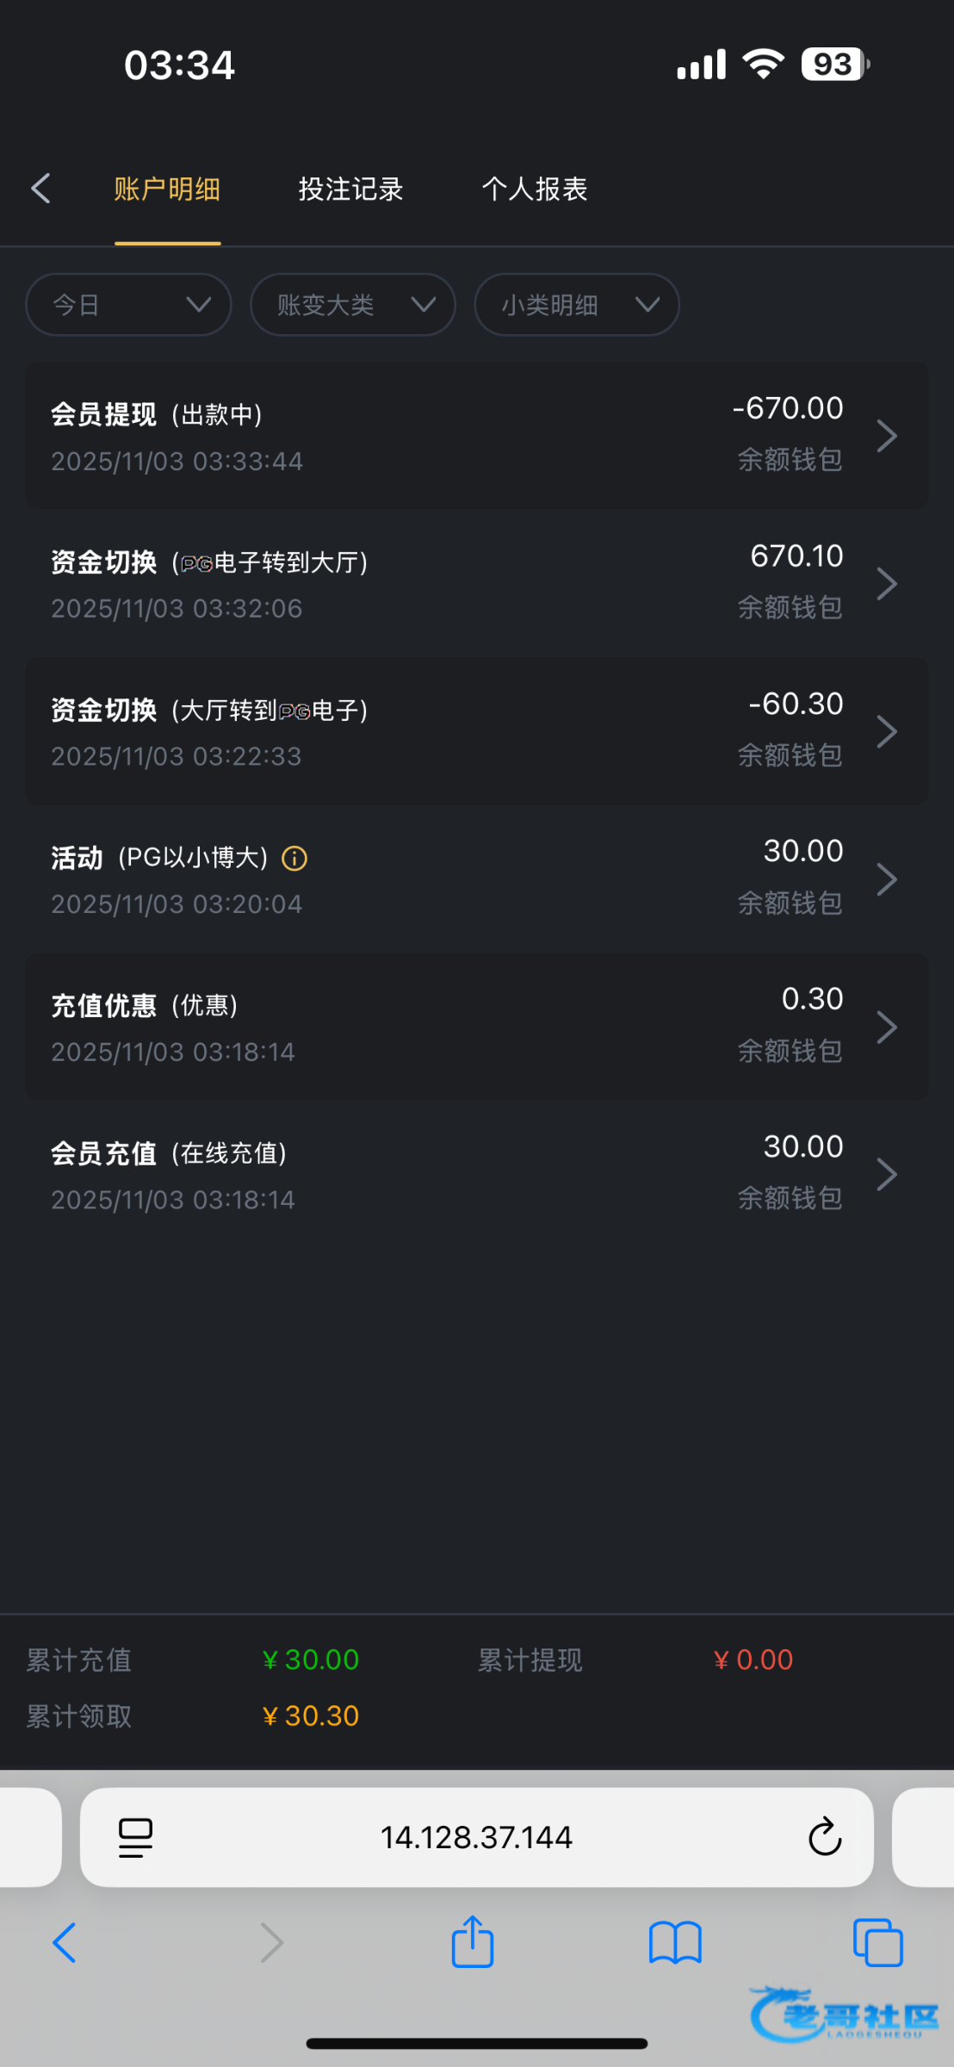The height and width of the screenshot is (2067, 954).
Task: Reload the page in Safari
Action: (x=824, y=1836)
